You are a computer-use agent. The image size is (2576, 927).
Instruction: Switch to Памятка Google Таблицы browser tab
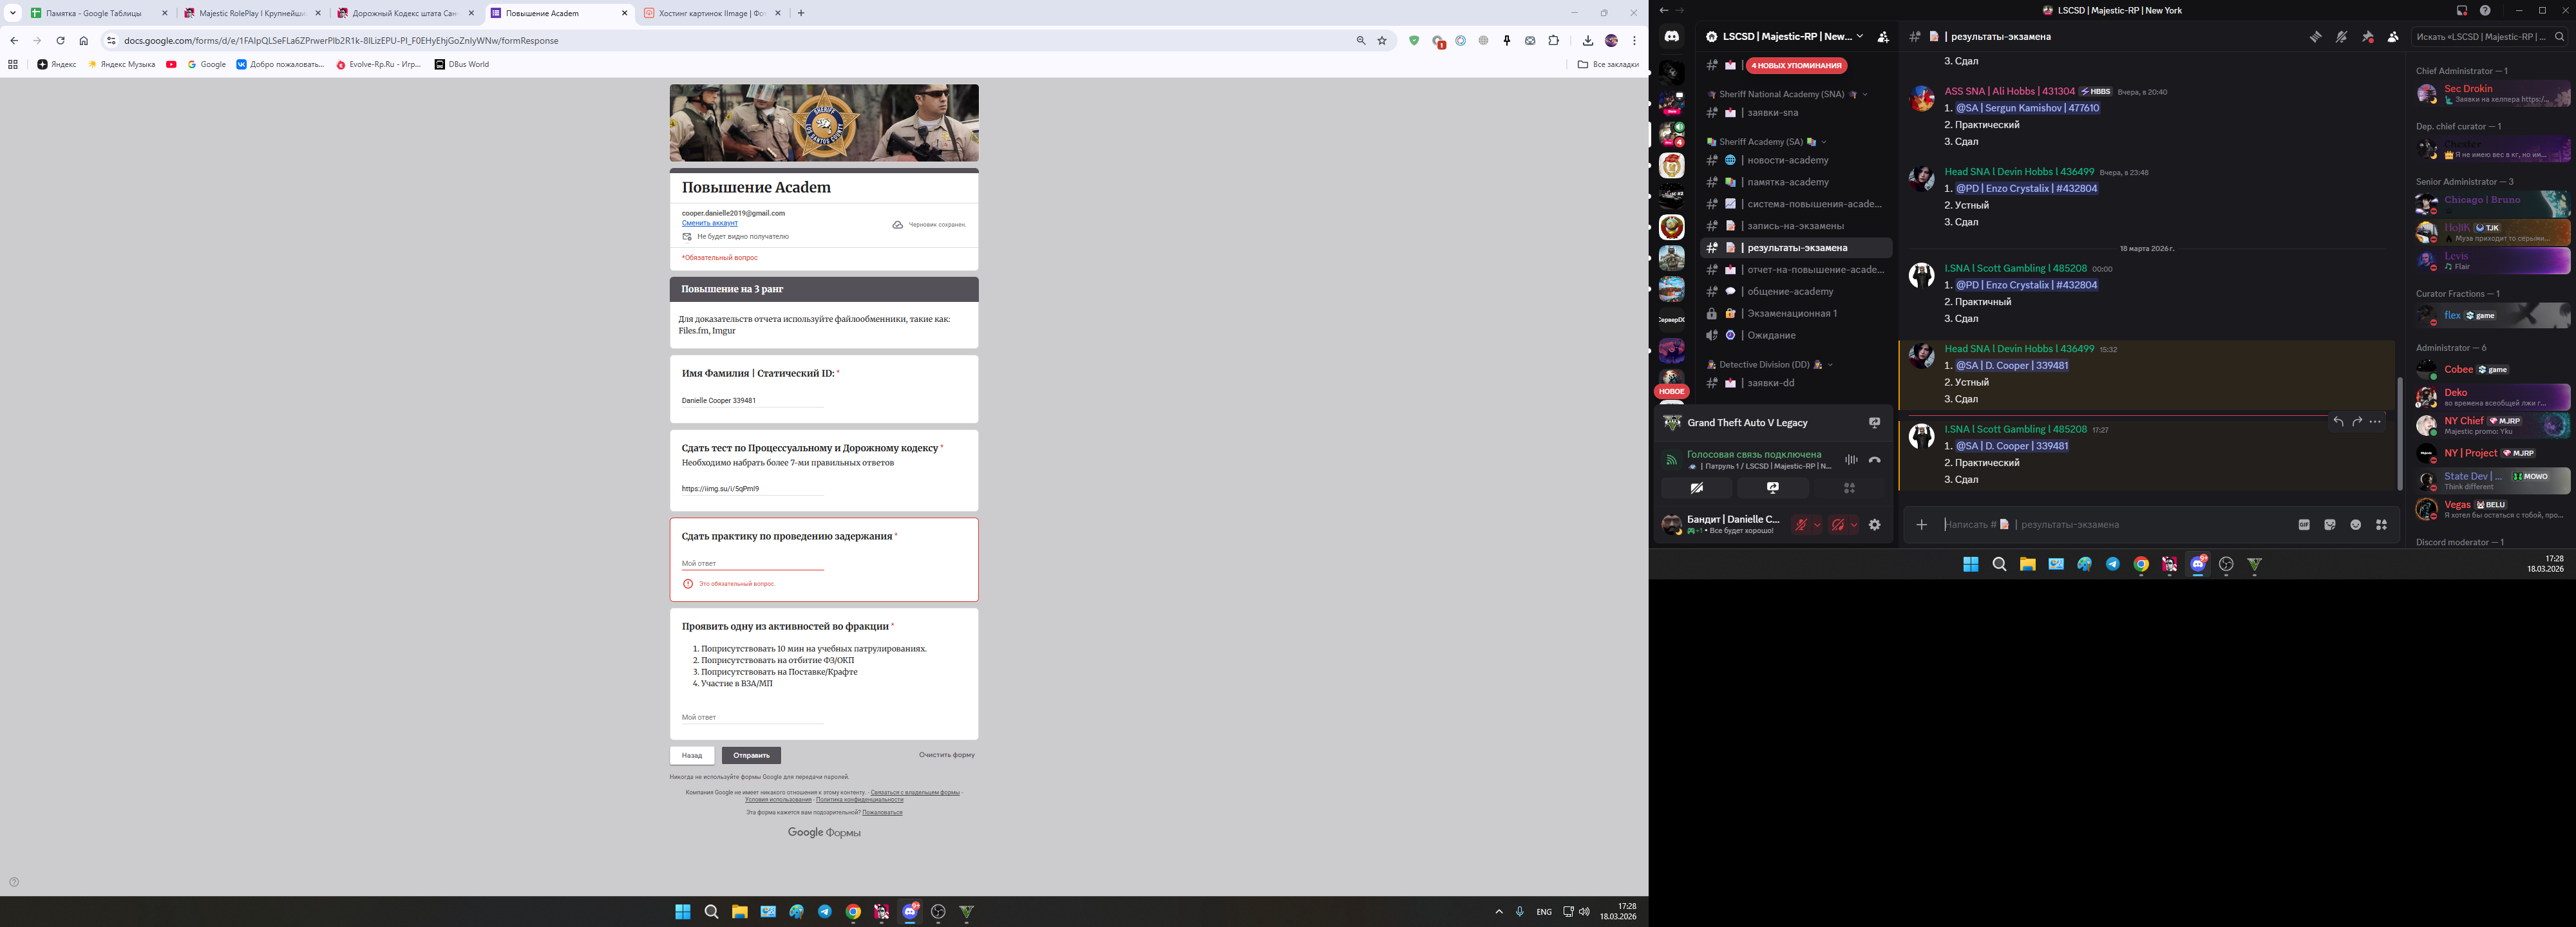[93, 13]
